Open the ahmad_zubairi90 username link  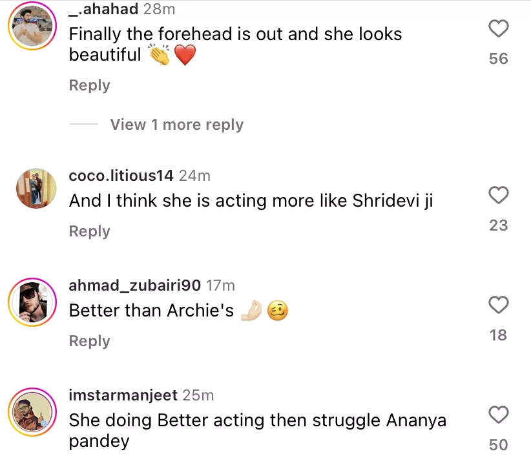pyautogui.click(x=135, y=285)
